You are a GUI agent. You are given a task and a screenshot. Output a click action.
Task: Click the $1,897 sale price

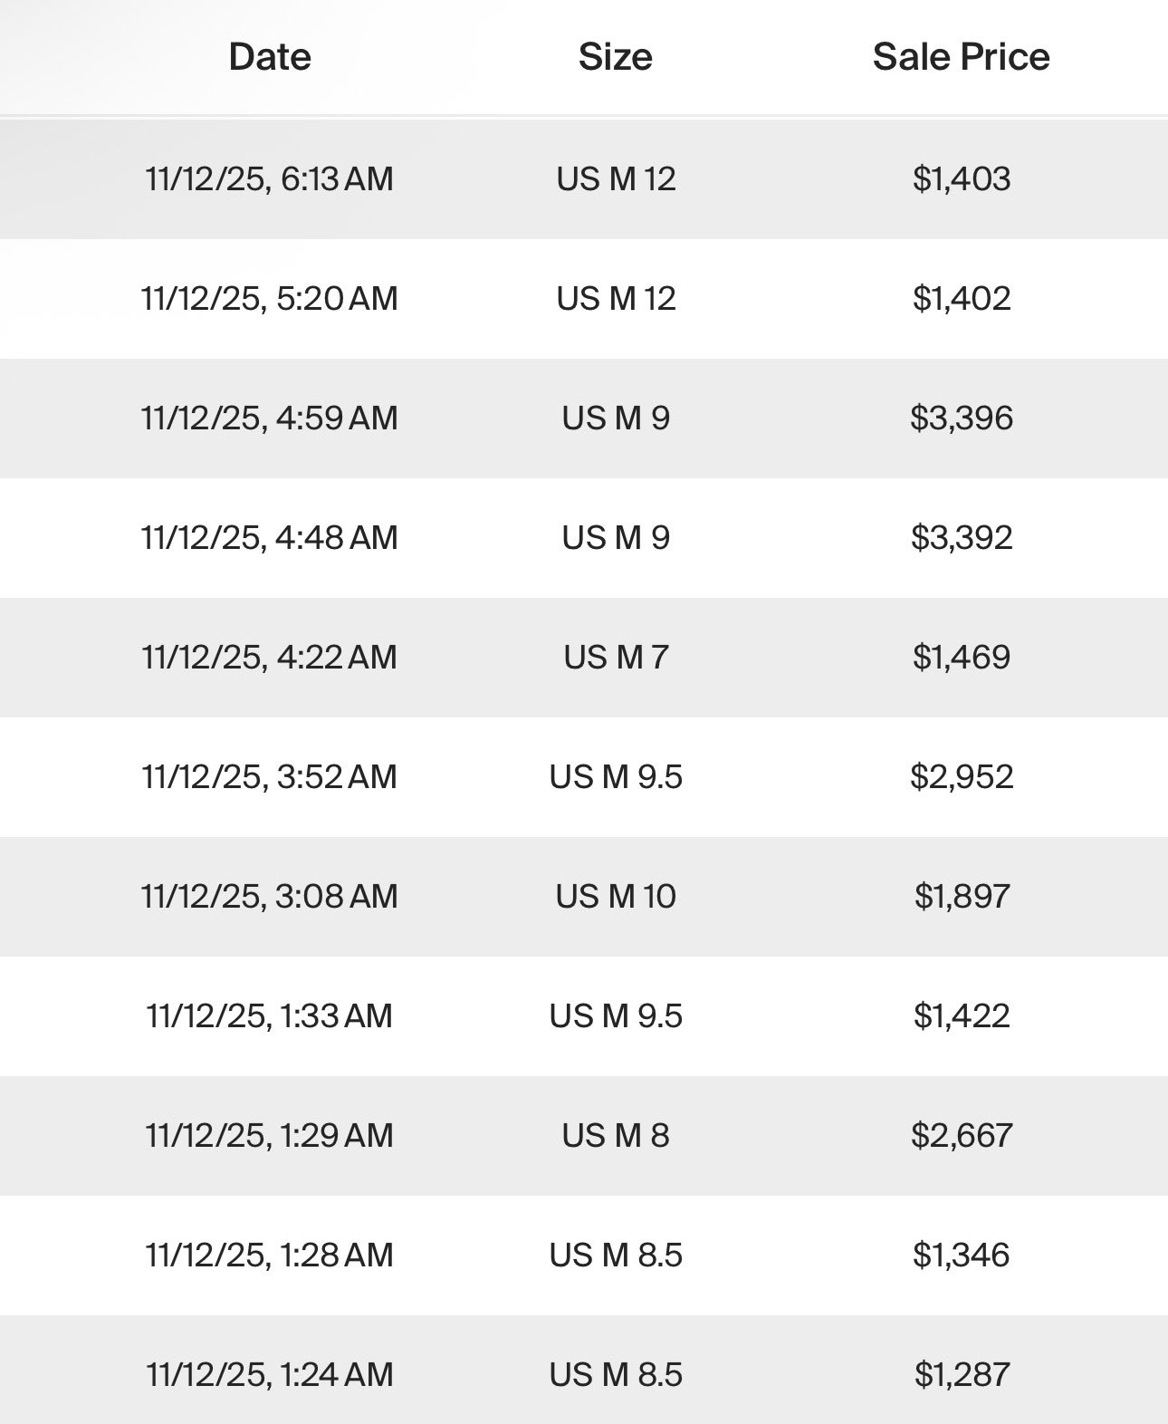coord(961,896)
